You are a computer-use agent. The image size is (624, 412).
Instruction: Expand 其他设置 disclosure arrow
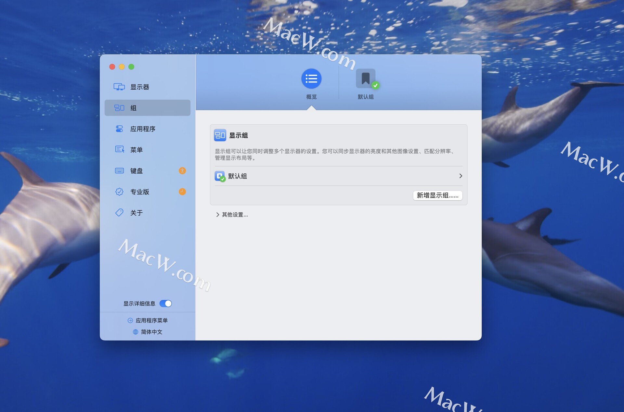point(217,215)
